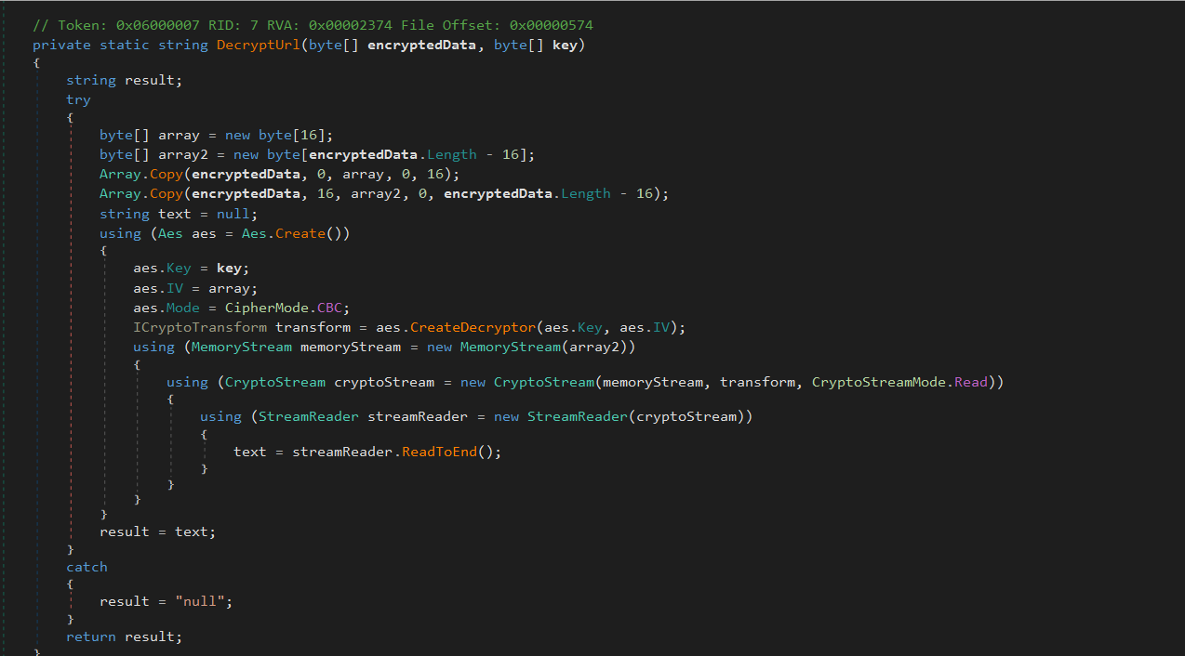Image resolution: width=1185 pixels, height=656 pixels.
Task: Click the ICryptoTransform type name
Action: click(200, 327)
